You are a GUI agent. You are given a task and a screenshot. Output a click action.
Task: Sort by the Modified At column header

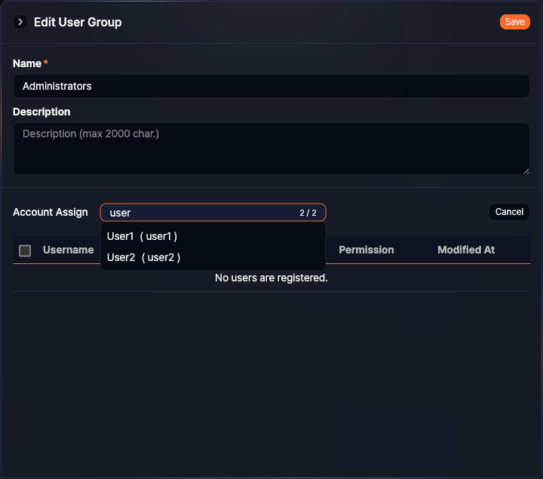[466, 250]
